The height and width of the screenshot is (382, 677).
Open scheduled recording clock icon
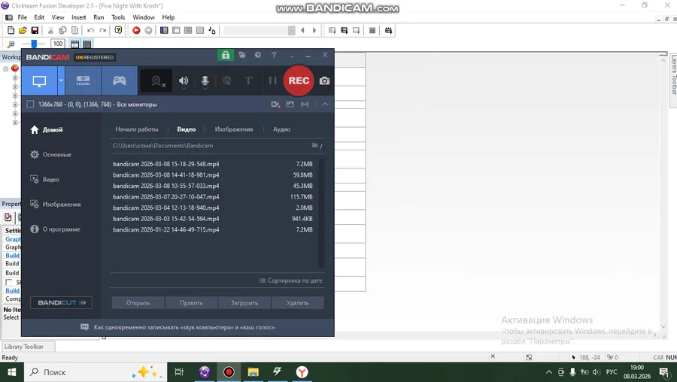pos(258,55)
